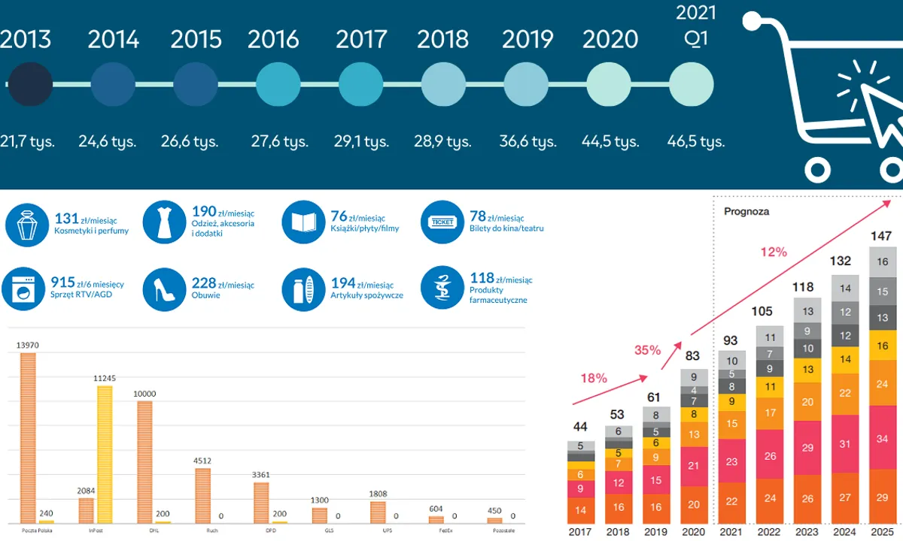Click the dress icon for Odzież, akcesoria
The height and width of the screenshot is (541, 903).
pyautogui.click(x=166, y=222)
